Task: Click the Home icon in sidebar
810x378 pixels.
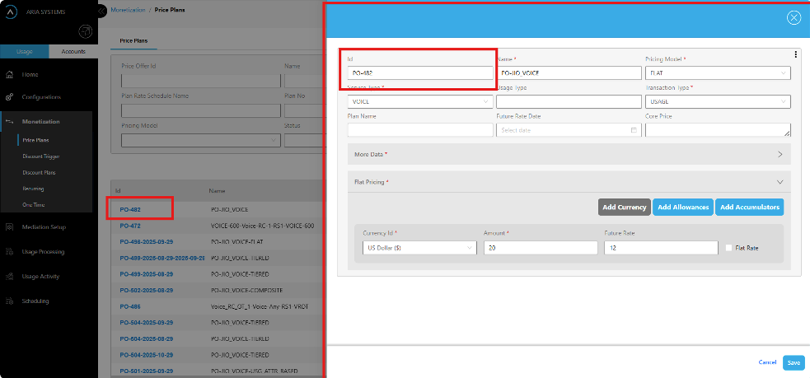Action: click(x=9, y=74)
